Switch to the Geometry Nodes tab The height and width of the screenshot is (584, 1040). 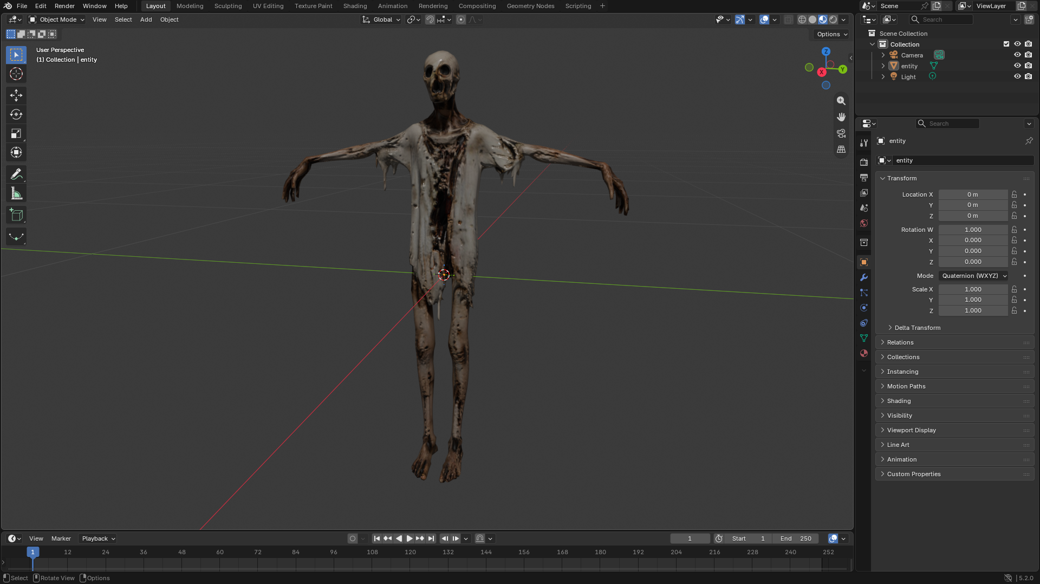(530, 6)
